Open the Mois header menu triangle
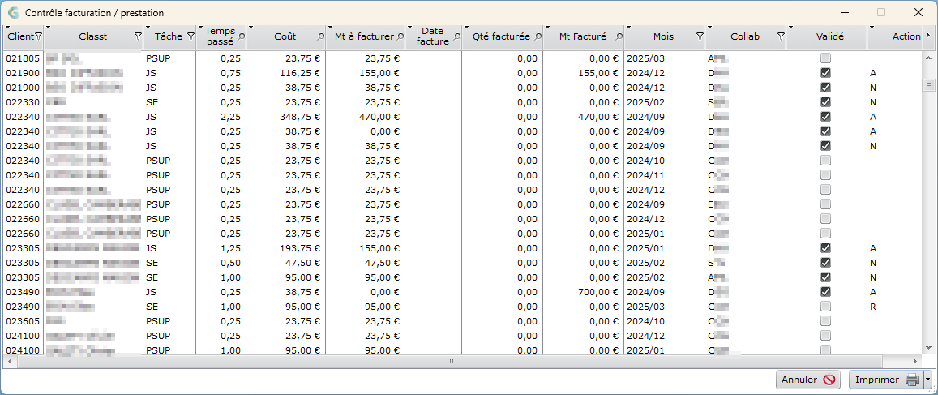 click(x=629, y=28)
